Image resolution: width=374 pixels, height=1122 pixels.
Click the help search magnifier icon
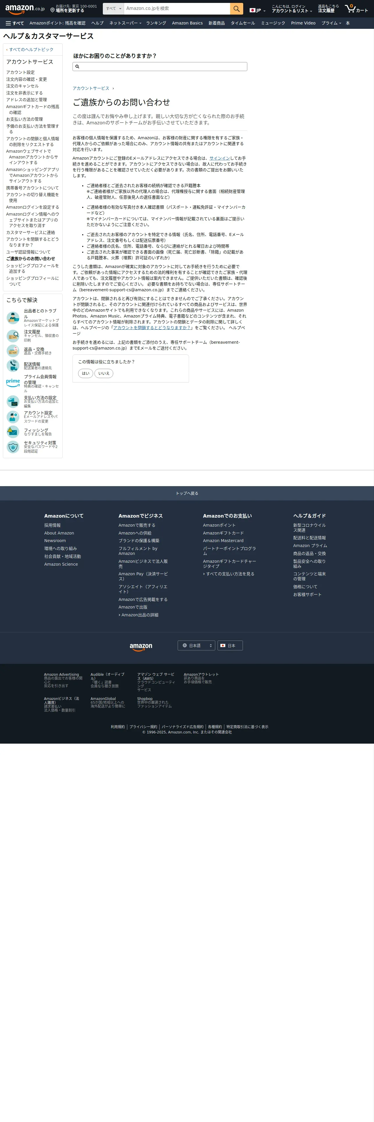77,67
